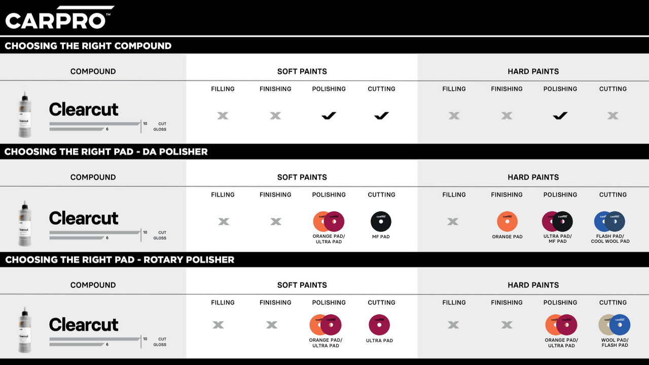
Task: Click the hard paints cutting X mark in the compound section
Action: pyautogui.click(x=612, y=116)
